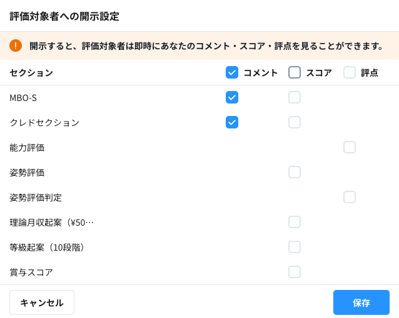Enable the score checkbox for MBO-S
The height and width of the screenshot is (318, 399).
click(295, 97)
